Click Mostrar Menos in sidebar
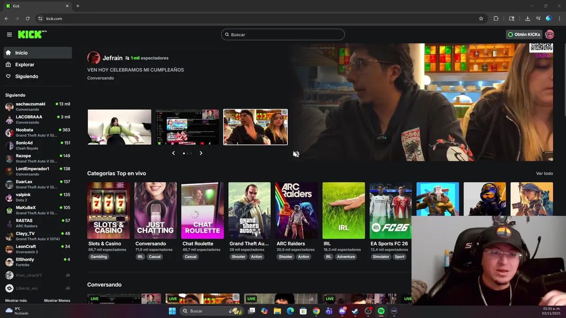Image resolution: width=566 pixels, height=318 pixels. coord(57,301)
